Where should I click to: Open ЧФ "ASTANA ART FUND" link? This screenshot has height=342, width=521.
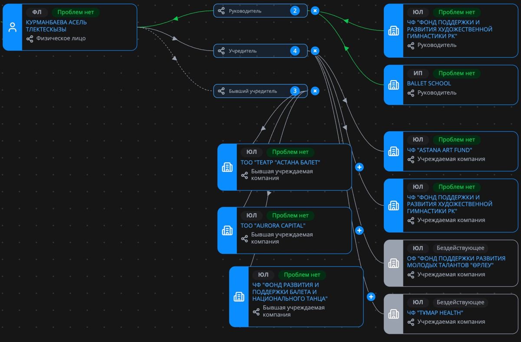pos(439,150)
